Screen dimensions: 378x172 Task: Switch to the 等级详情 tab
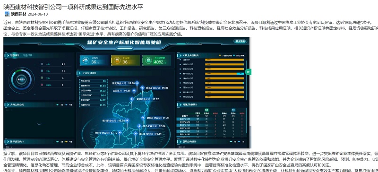pos(27,55)
